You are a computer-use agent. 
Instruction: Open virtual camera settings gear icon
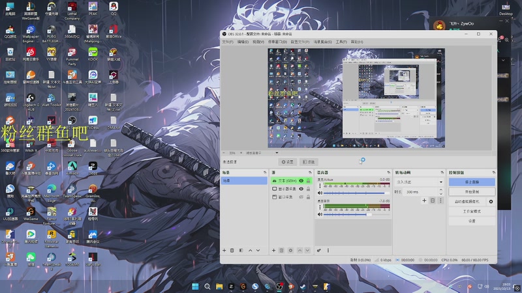[x=491, y=202]
